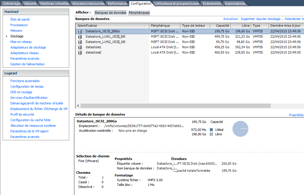The image size is (304, 195).
Task: Click the Utilisé color legend square
Action: pyautogui.click(x=211, y=130)
